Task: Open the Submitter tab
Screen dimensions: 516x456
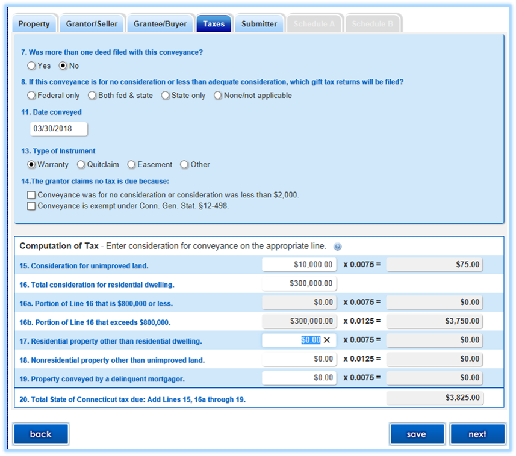Action: point(259,24)
